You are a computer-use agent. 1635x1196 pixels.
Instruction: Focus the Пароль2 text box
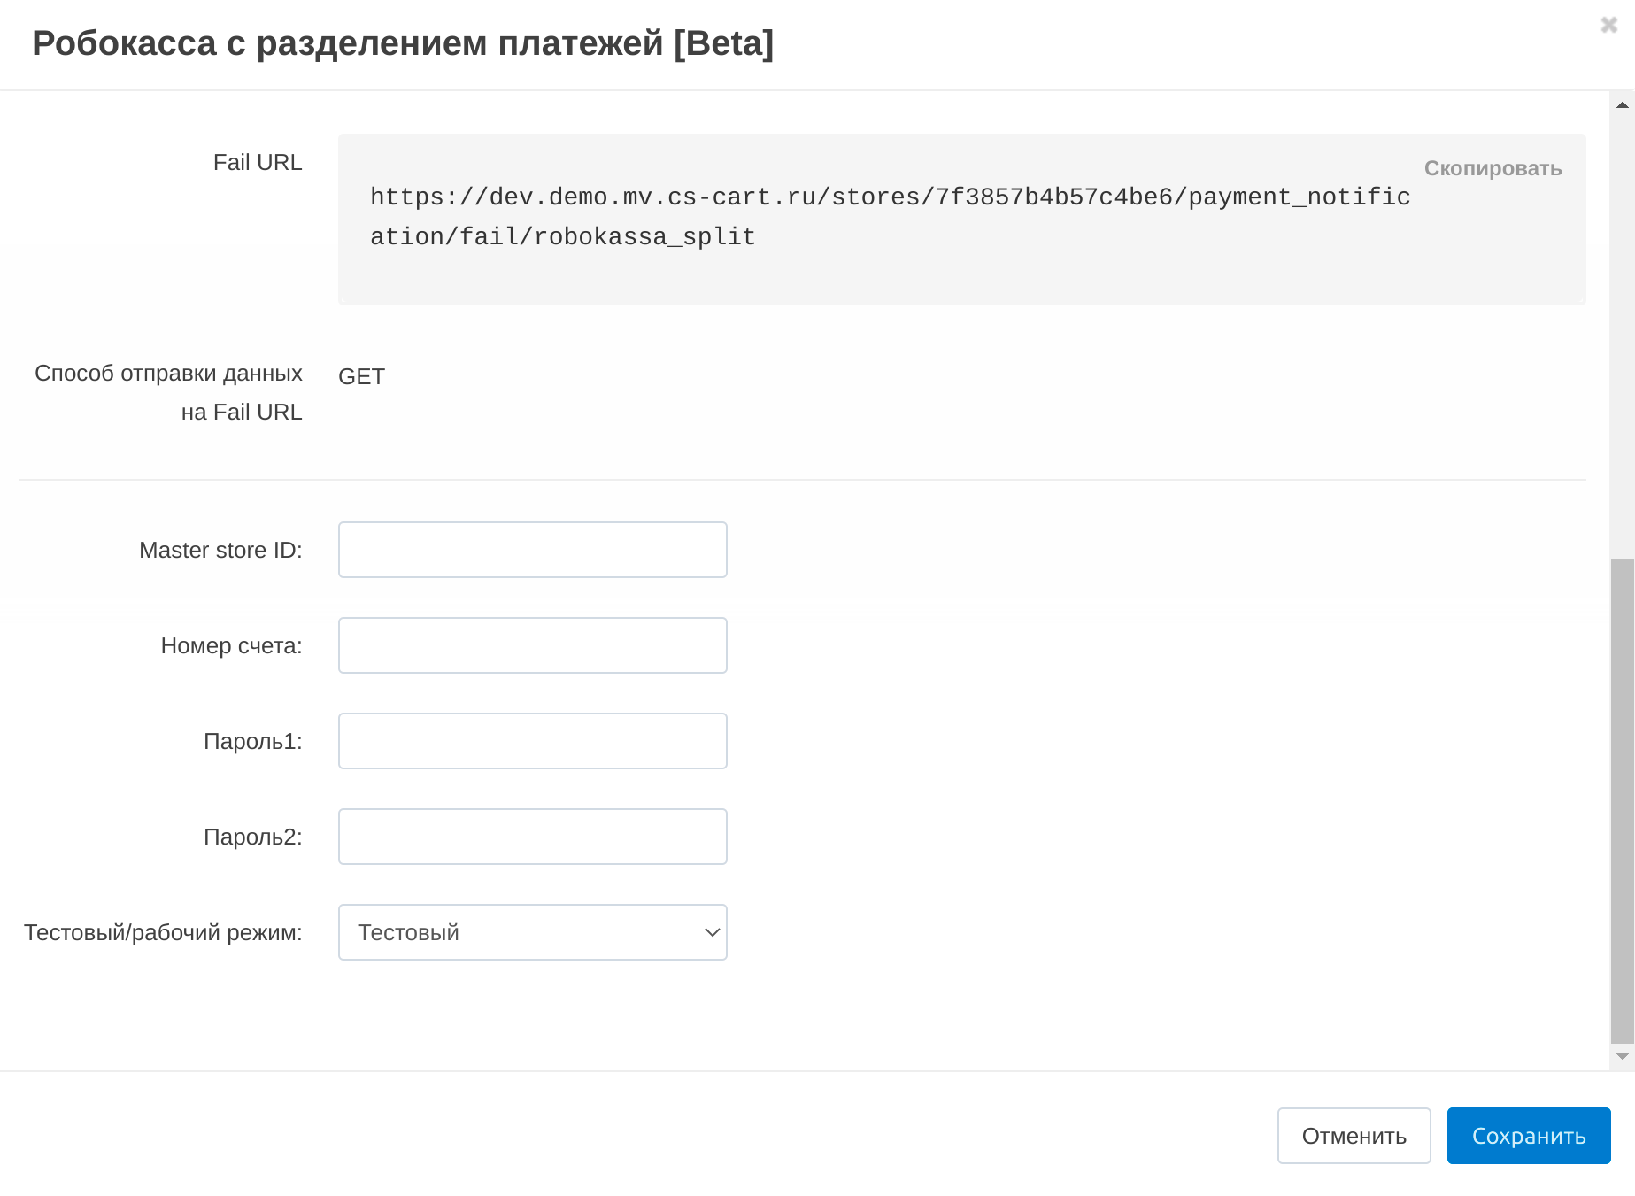(x=532, y=837)
